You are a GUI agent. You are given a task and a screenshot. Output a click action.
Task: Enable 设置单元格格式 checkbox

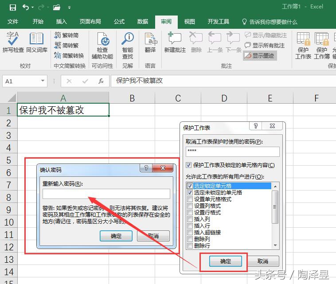pyautogui.click(x=190, y=199)
